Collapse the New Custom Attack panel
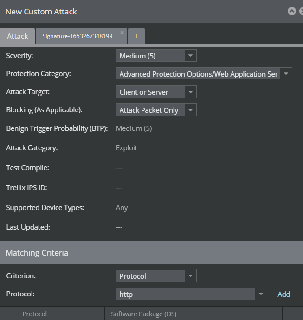303x320 pixels. (x=291, y=11)
